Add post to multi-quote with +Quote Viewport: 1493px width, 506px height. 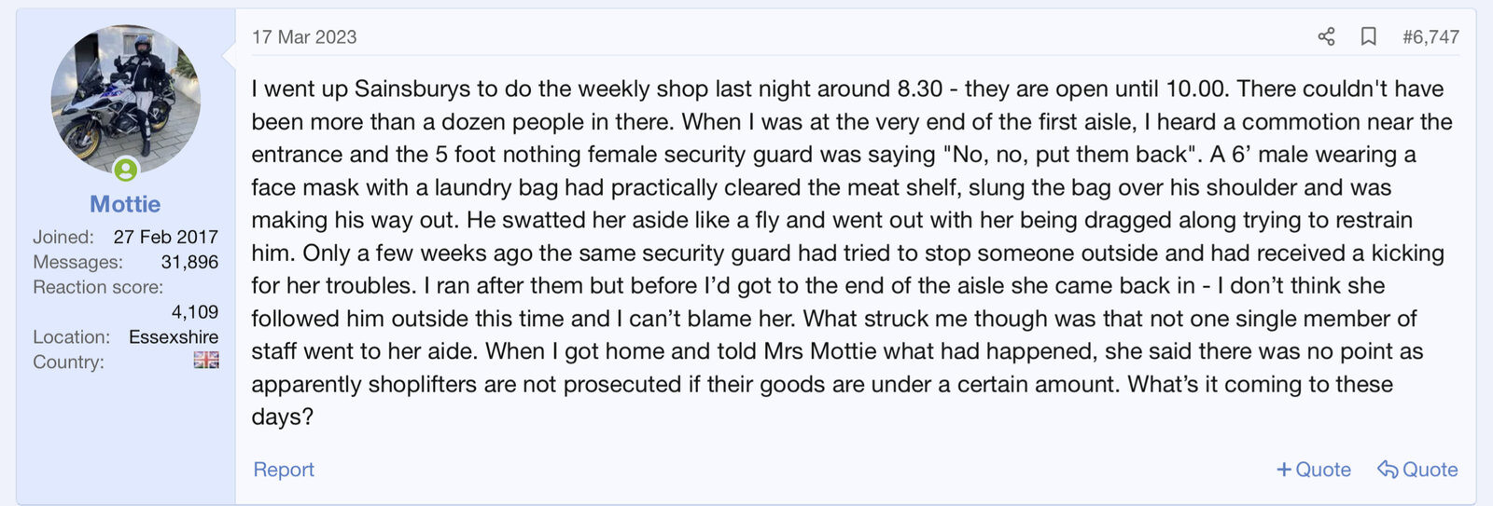(x=1314, y=470)
